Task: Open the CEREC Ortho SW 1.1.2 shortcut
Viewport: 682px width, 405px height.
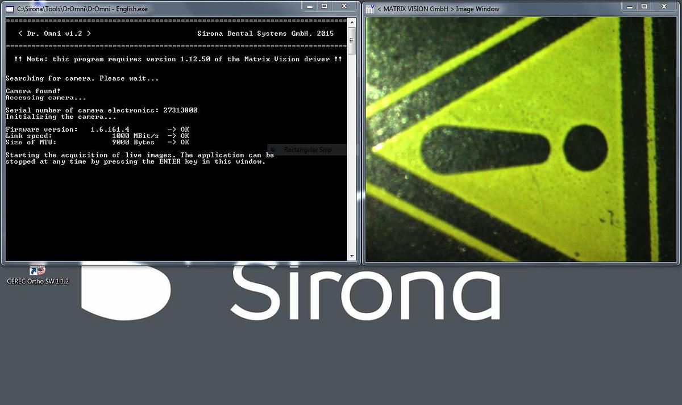Action: (x=37, y=271)
